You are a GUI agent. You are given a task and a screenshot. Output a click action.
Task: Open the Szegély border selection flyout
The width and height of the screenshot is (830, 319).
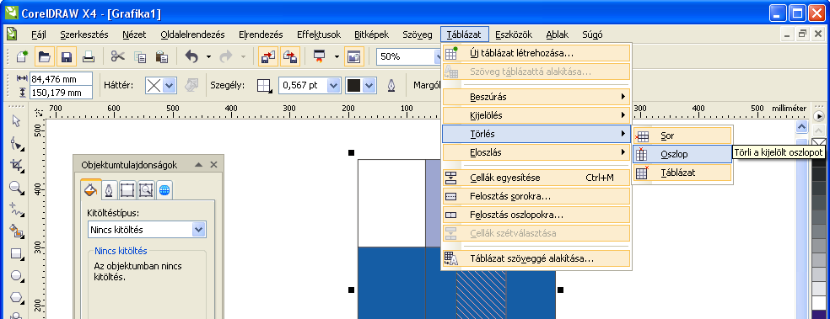(x=264, y=86)
